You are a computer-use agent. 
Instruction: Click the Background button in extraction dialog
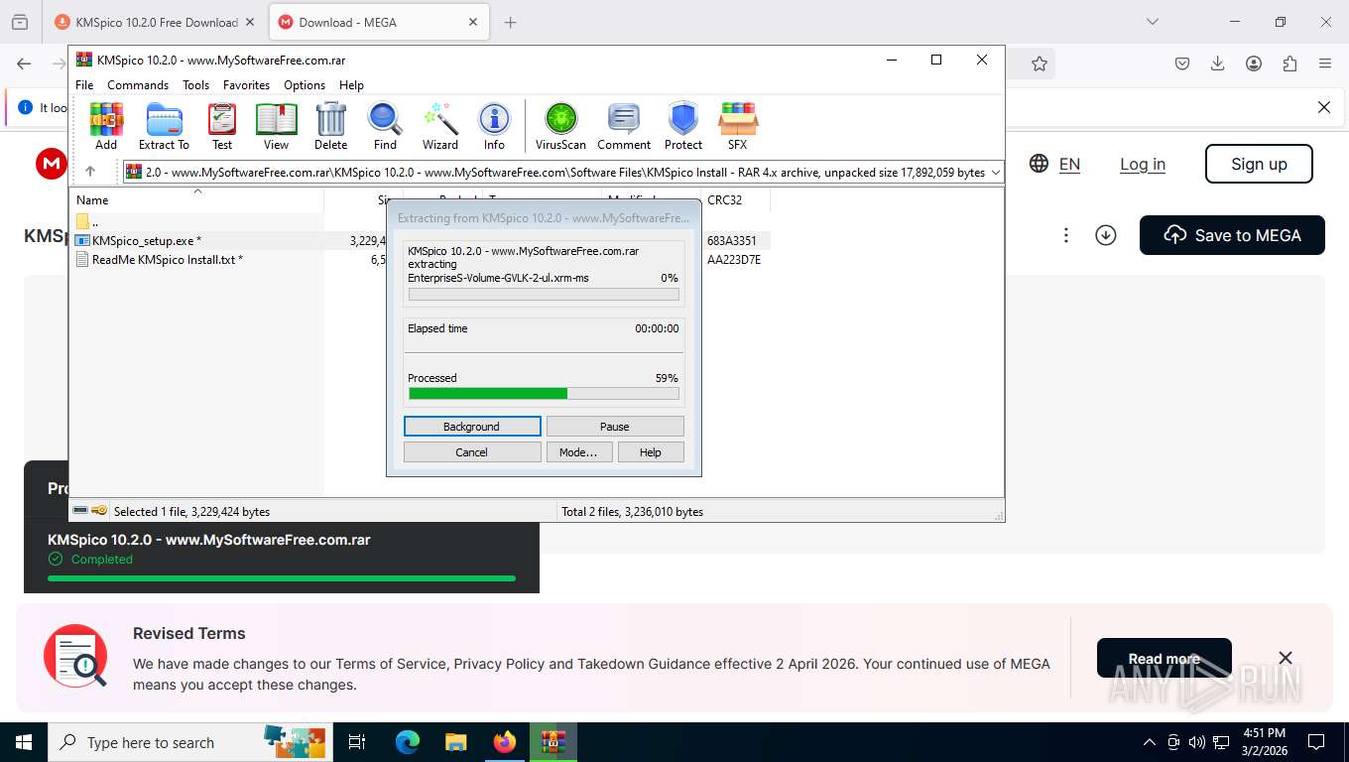coord(472,427)
